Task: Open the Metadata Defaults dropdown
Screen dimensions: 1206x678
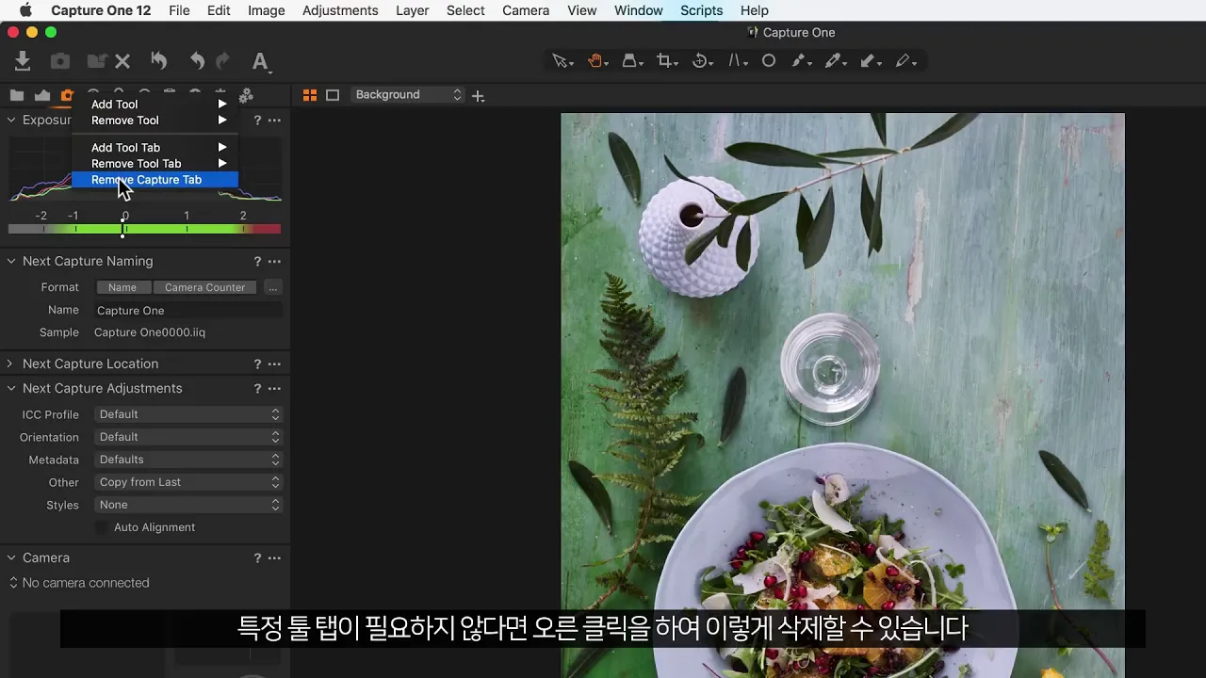Action: pos(188,460)
